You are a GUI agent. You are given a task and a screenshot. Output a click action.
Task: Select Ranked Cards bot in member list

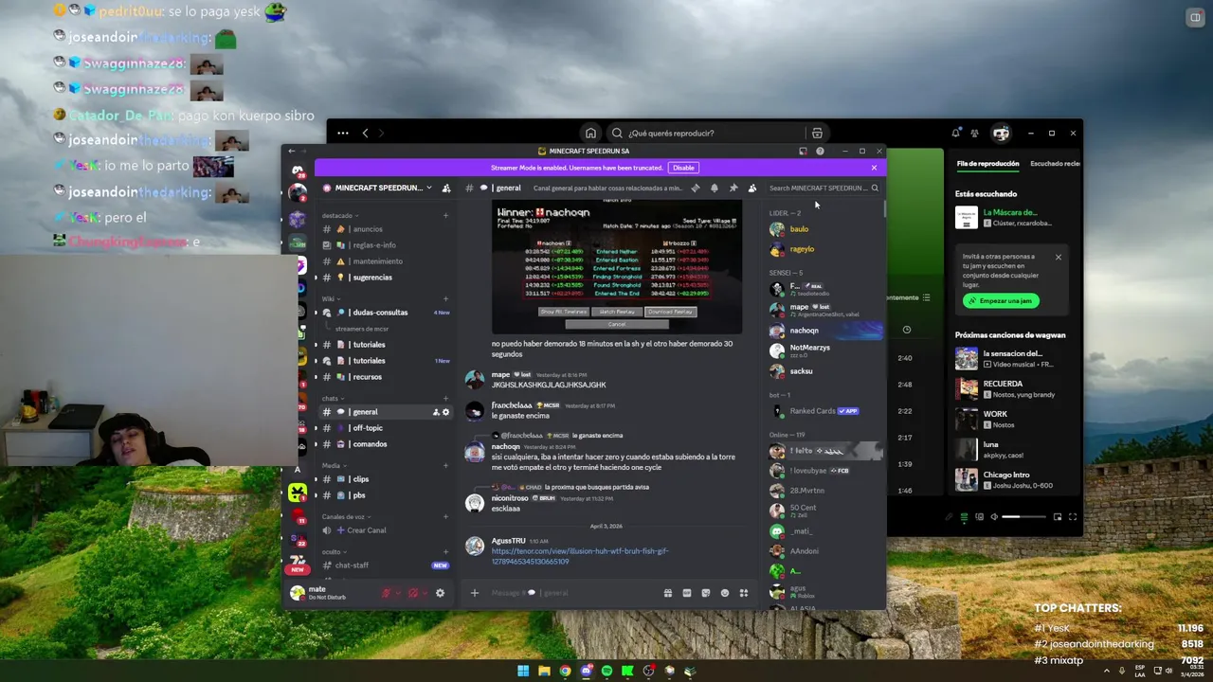(x=824, y=411)
